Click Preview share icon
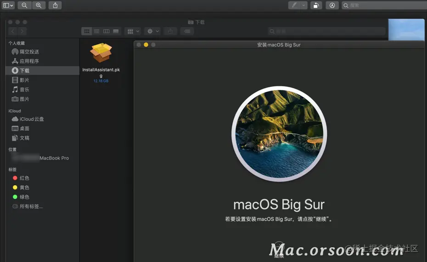 [x=55, y=5]
